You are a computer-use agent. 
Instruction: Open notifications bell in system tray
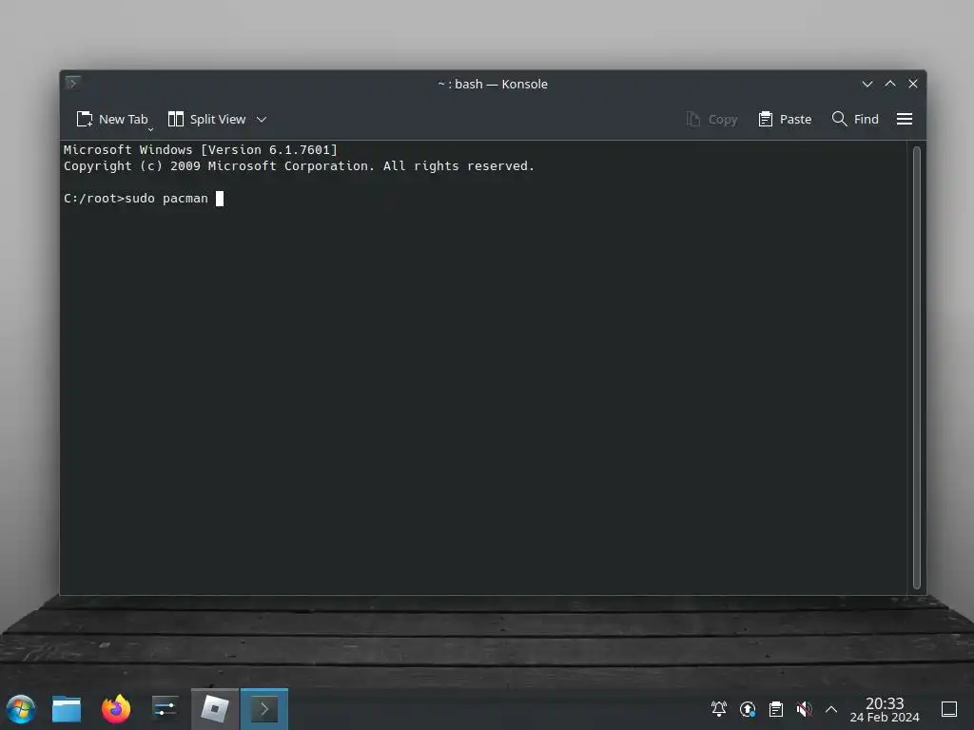(x=719, y=709)
